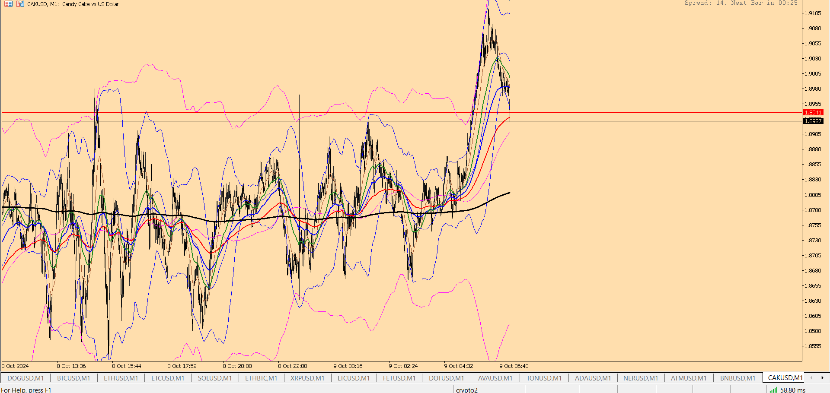This screenshot has width=830, height=393.
Task: Click the tab scroll left arrow
Action: [811, 378]
